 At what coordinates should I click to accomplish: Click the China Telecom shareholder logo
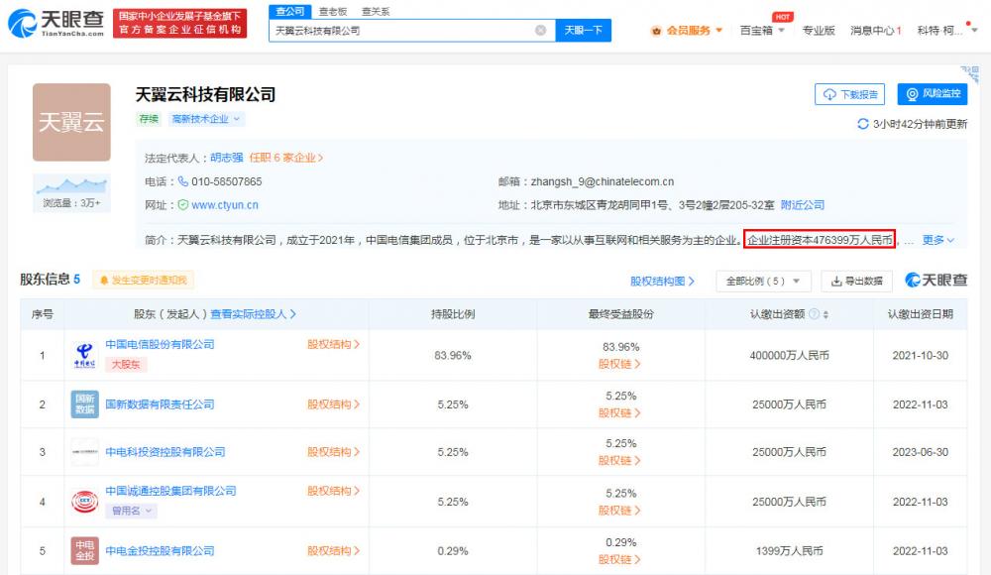coord(84,356)
